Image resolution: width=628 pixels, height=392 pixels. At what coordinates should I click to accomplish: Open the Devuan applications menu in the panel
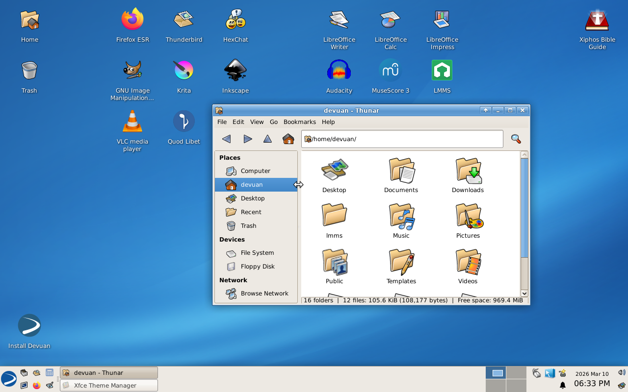pyautogui.click(x=9, y=379)
